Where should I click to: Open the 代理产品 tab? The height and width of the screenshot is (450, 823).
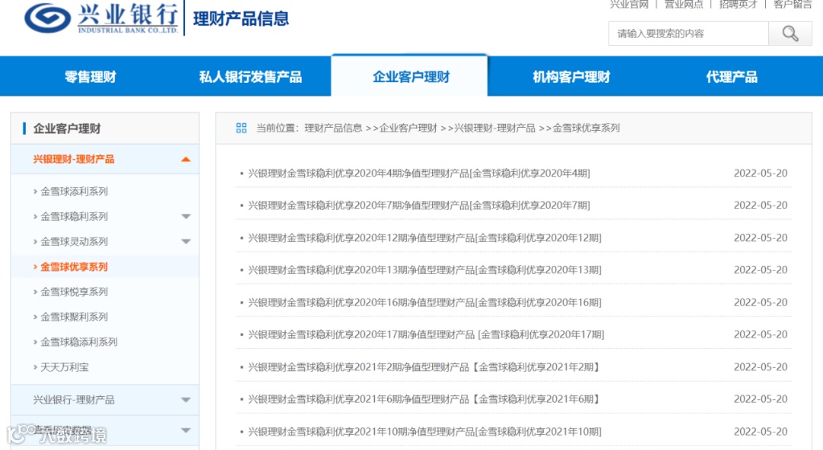pyautogui.click(x=732, y=77)
